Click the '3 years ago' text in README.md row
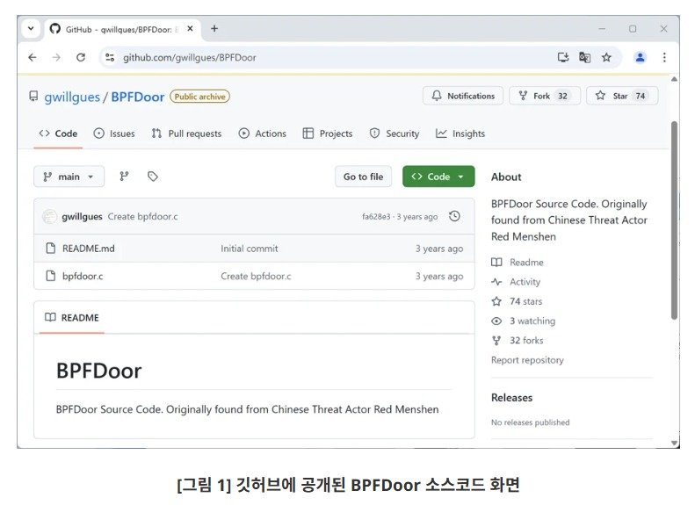This screenshot has height=505, width=695. [439, 249]
